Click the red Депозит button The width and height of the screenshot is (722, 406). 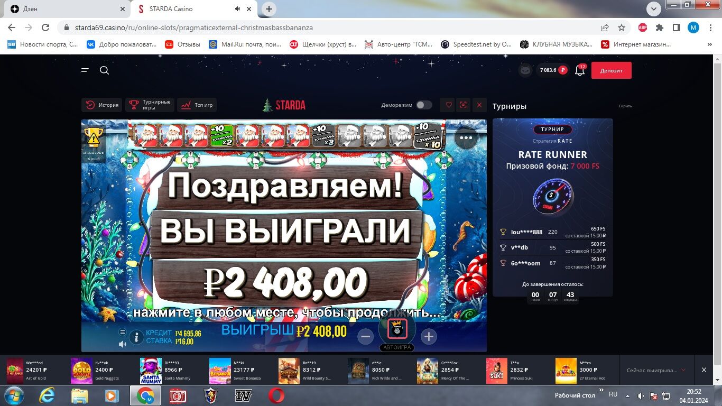tap(612, 70)
